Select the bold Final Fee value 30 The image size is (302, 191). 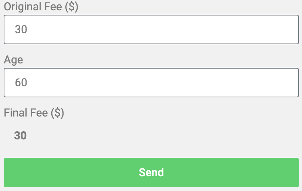tap(20, 136)
